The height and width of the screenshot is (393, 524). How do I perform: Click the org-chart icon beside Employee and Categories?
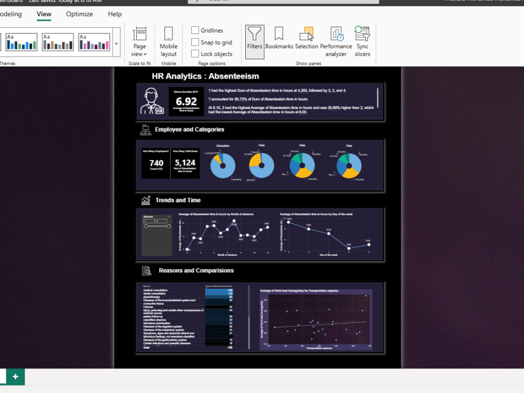tap(145, 130)
